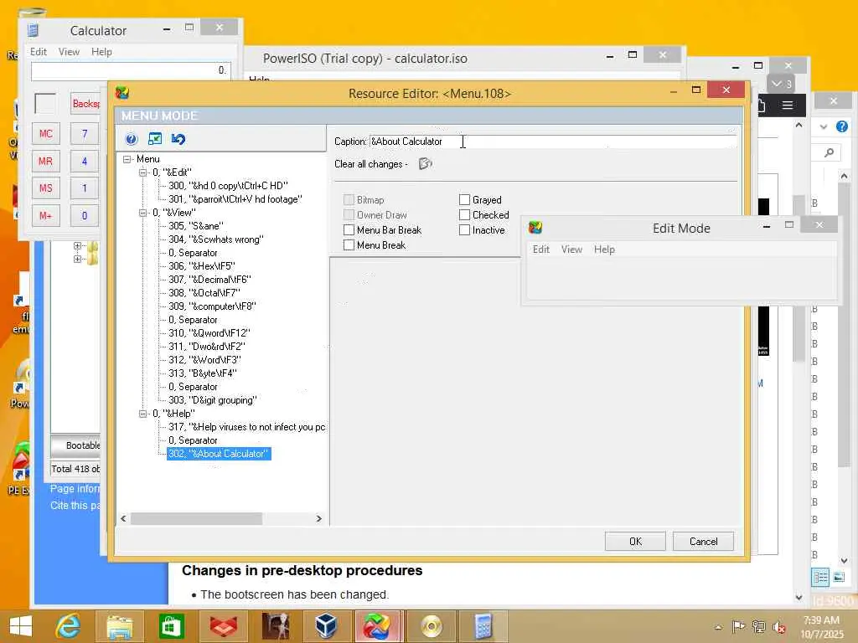
Task: Click the empty checkbox in Calculator window
Action: [45, 103]
